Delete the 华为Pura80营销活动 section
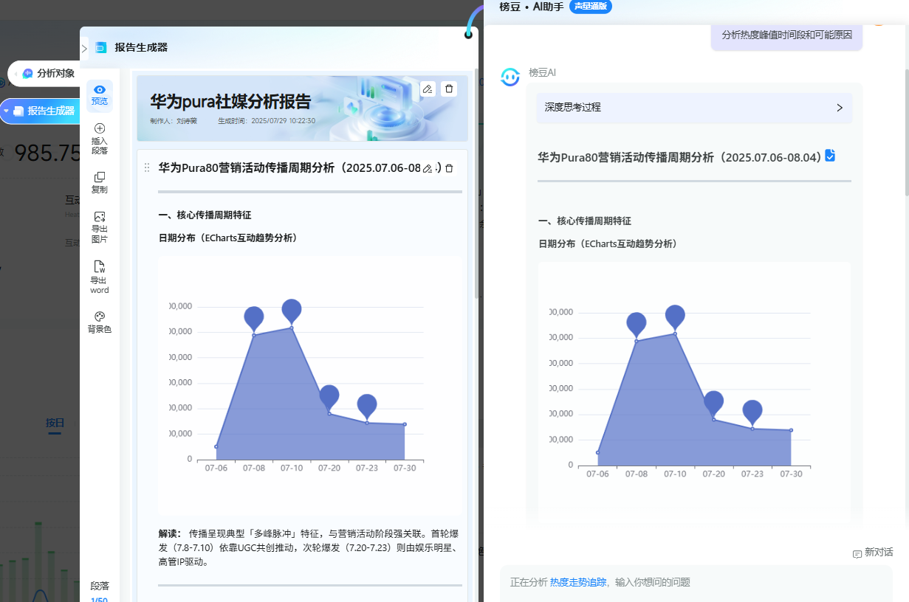 [x=449, y=168]
